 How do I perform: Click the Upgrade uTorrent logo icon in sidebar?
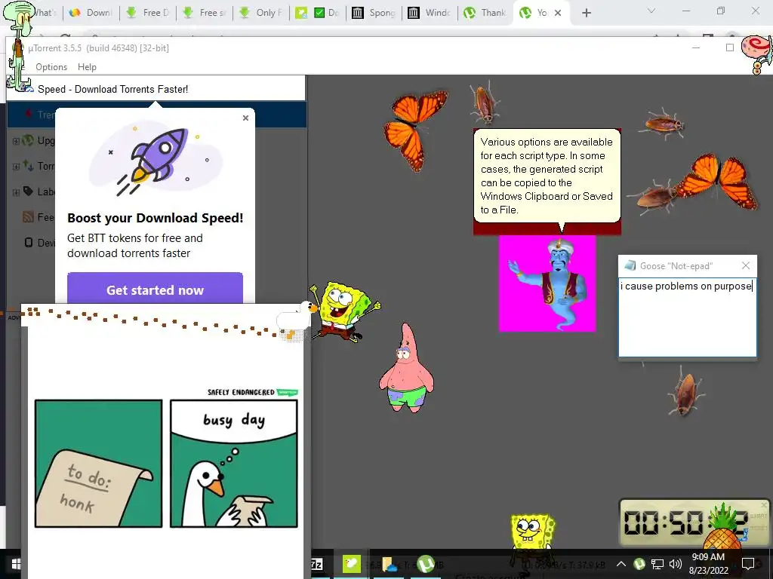28,140
